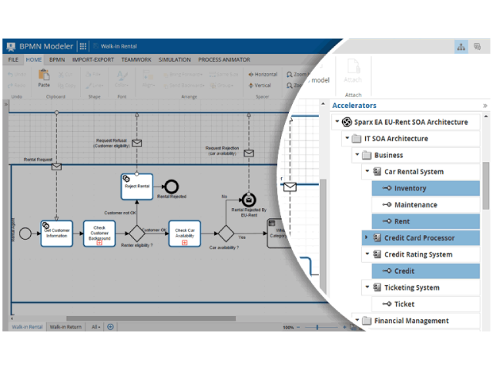Open the TEAMWORK ribbon tab
Screen dimensions: 493x370
point(136,59)
